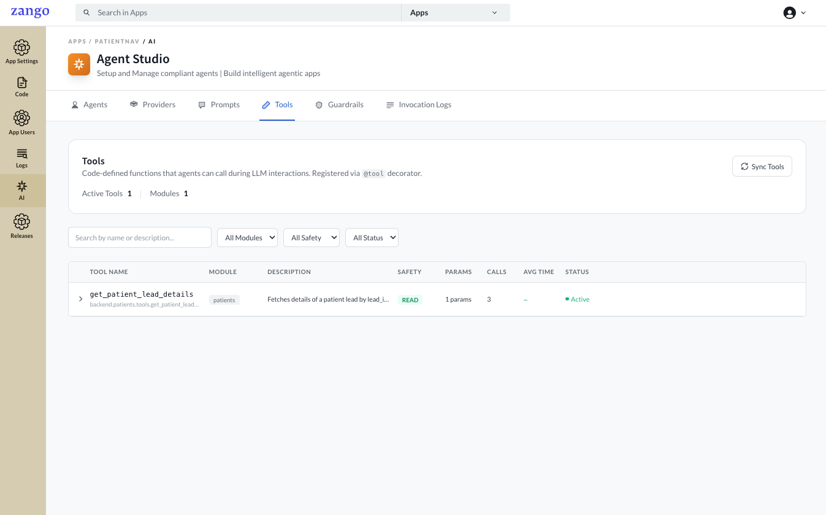Open the Invocation Logs tab
This screenshot has height=515, width=826.
pos(419,105)
